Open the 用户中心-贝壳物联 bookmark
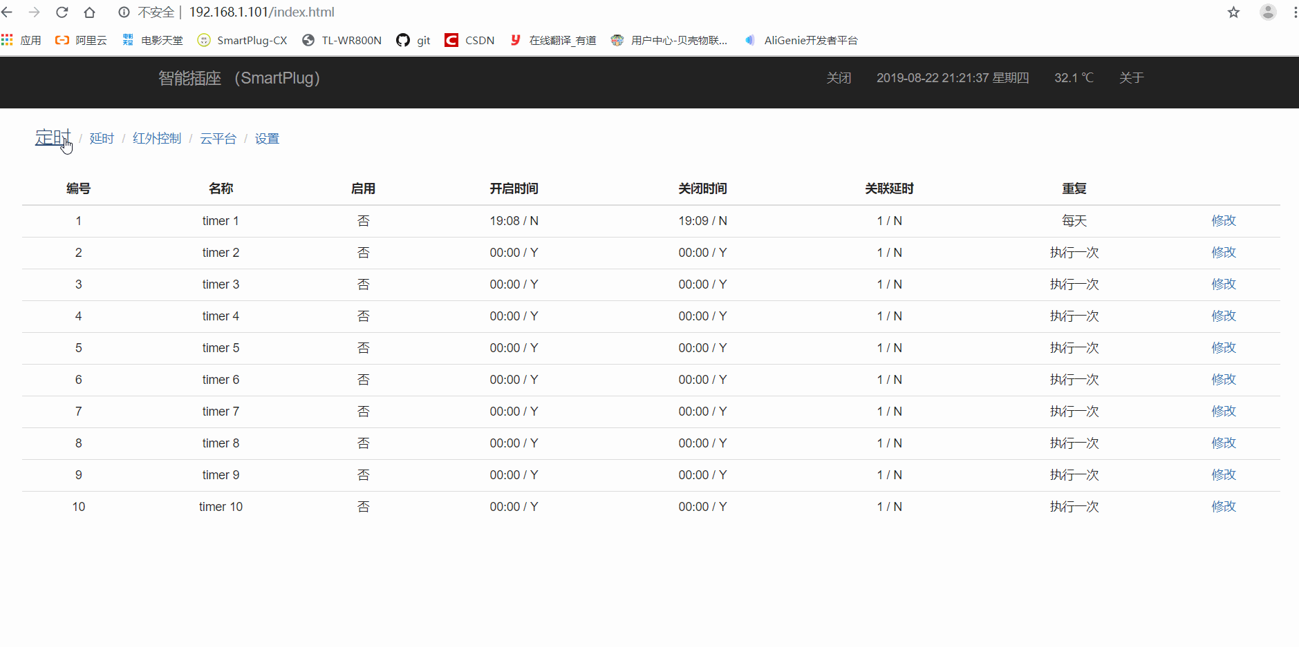Image resolution: width=1299 pixels, height=647 pixels. pos(669,40)
